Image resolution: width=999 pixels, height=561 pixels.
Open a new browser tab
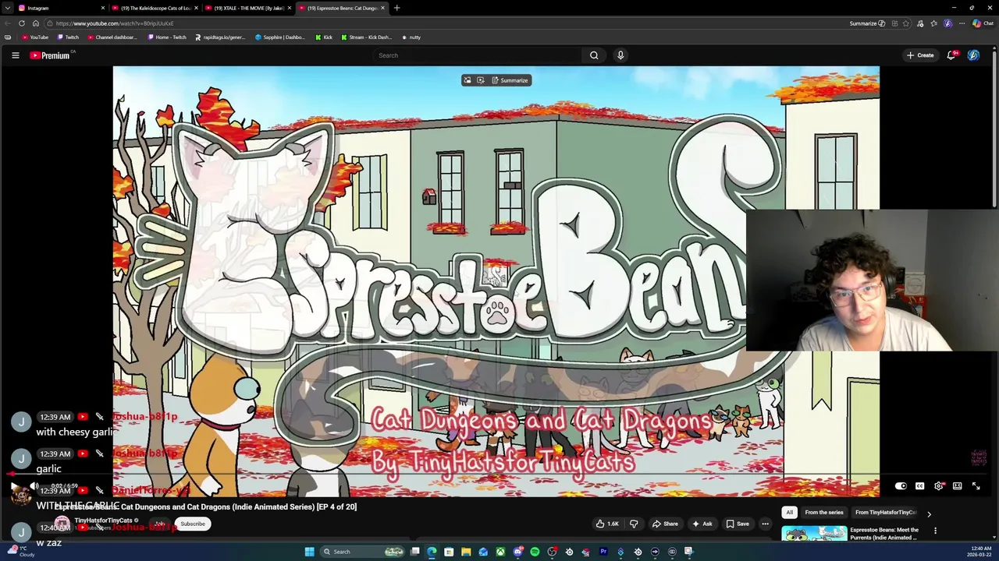(x=396, y=8)
